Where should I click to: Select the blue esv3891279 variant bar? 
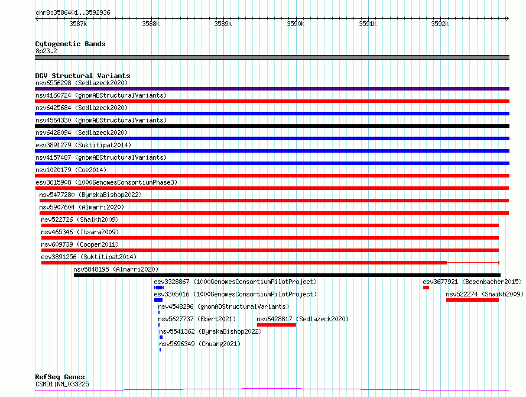click(272, 151)
